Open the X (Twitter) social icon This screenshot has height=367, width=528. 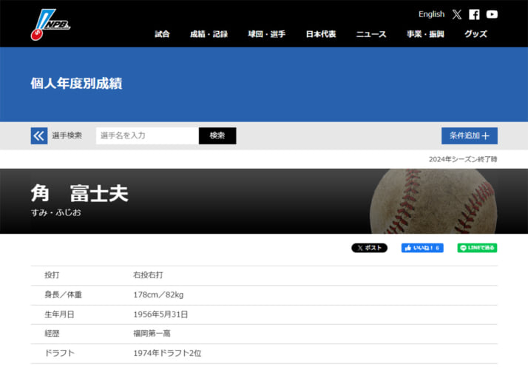457,14
